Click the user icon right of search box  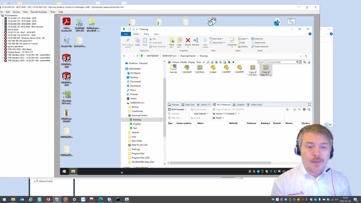pos(309,62)
